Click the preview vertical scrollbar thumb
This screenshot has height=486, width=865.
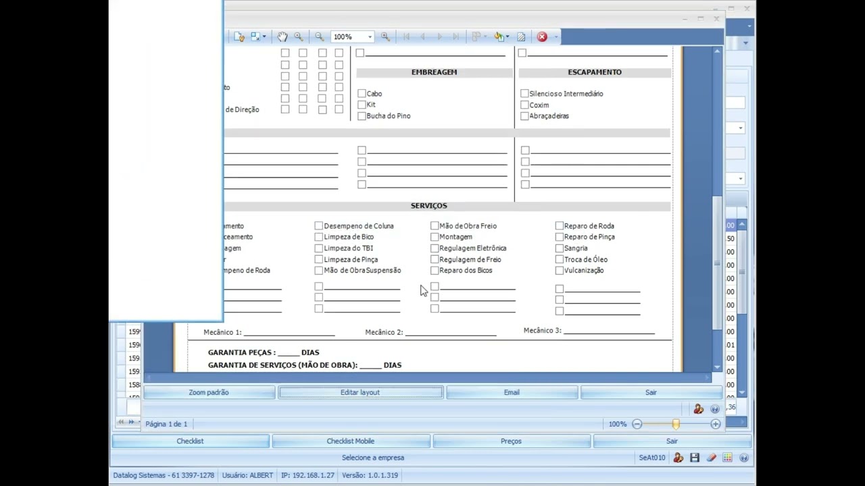(717, 263)
